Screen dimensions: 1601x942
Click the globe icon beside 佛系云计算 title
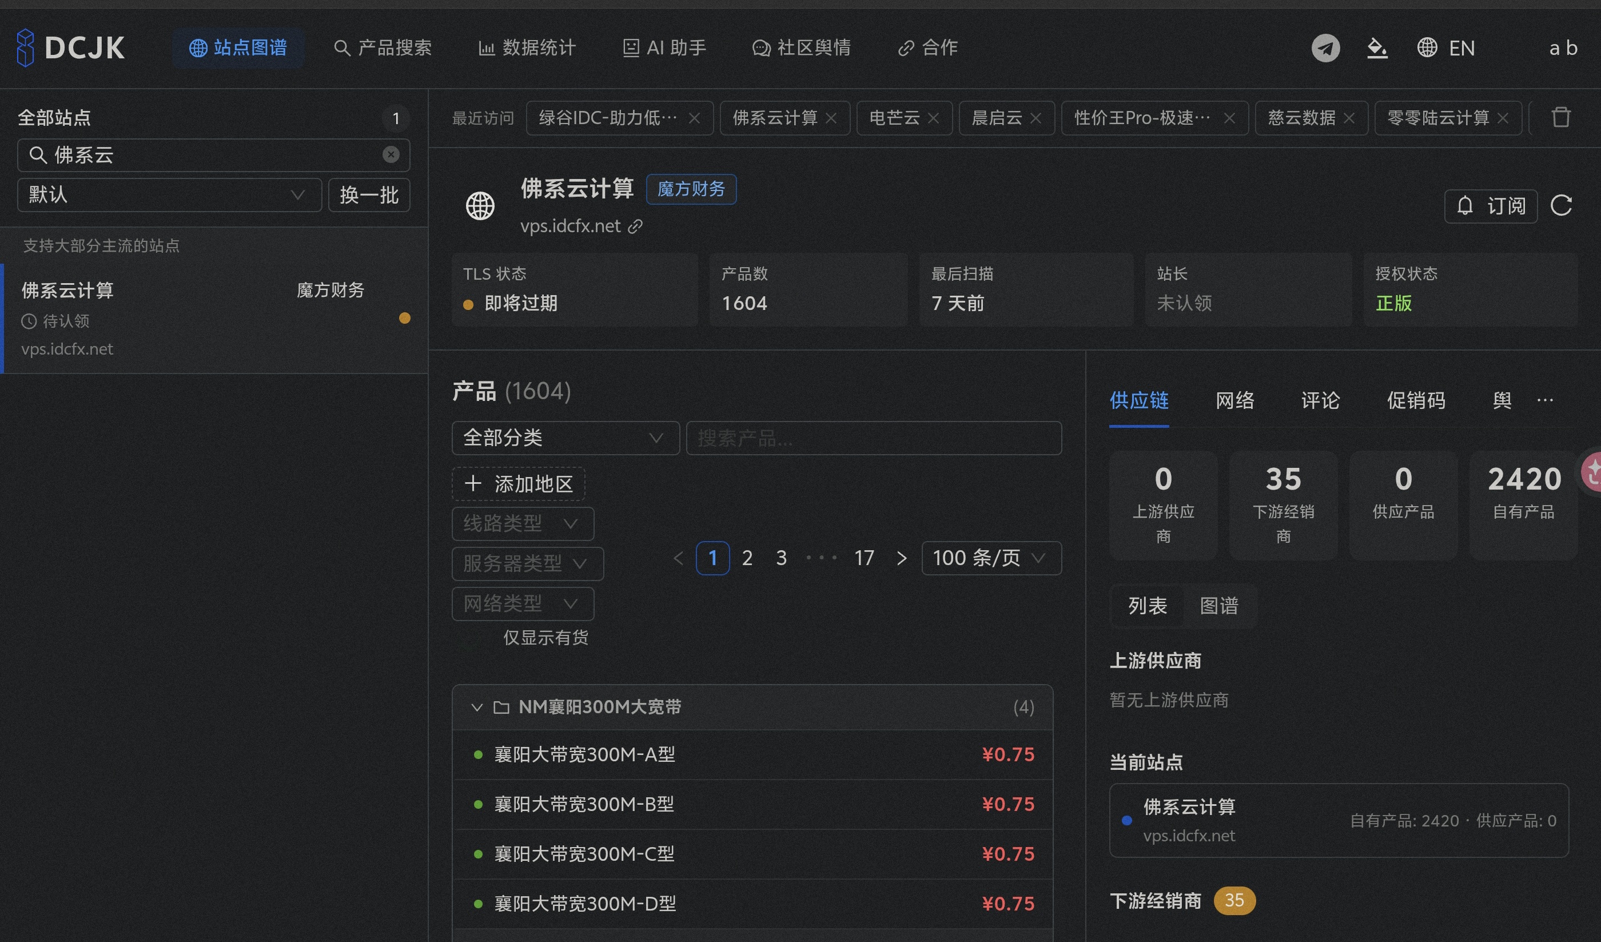click(x=480, y=206)
